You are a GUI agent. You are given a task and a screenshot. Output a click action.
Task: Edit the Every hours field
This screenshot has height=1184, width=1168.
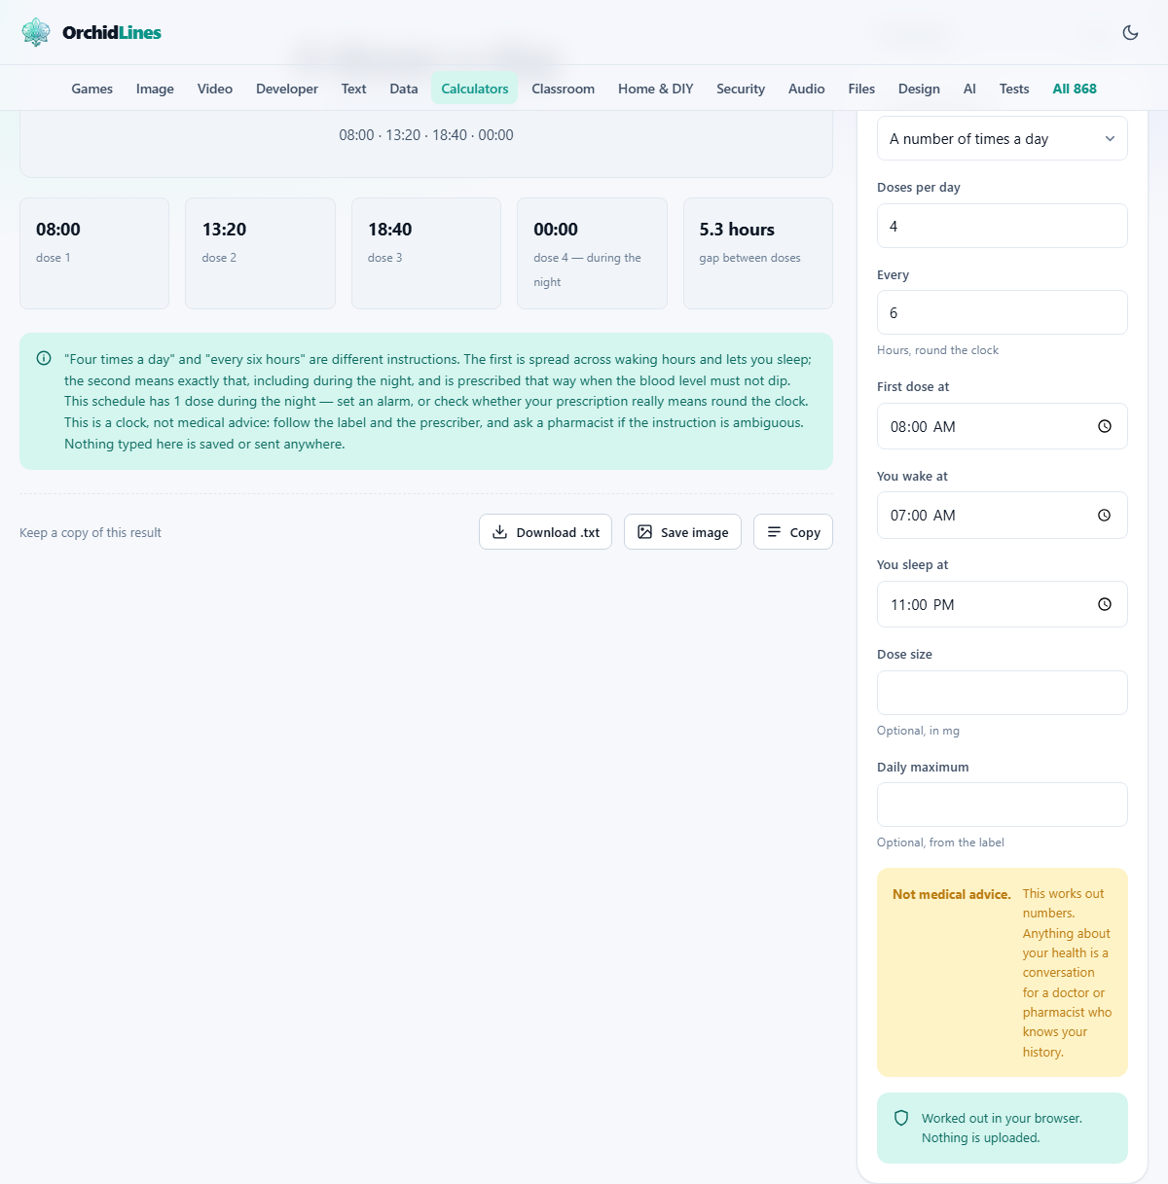(1003, 312)
